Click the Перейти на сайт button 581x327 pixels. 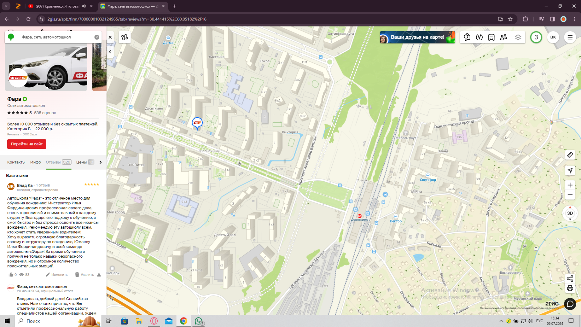[27, 144]
